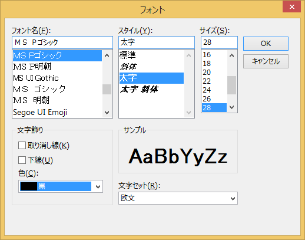This screenshot has height=240, width=305.
Task: Click the size list scroll-up arrow
Action: point(231,55)
